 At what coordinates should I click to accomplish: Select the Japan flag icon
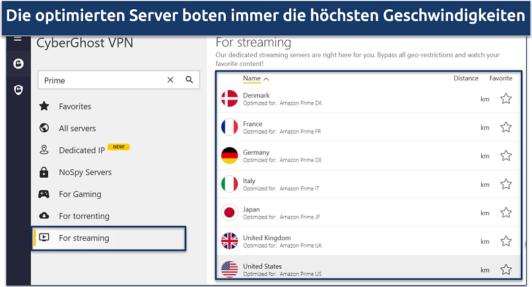229,213
